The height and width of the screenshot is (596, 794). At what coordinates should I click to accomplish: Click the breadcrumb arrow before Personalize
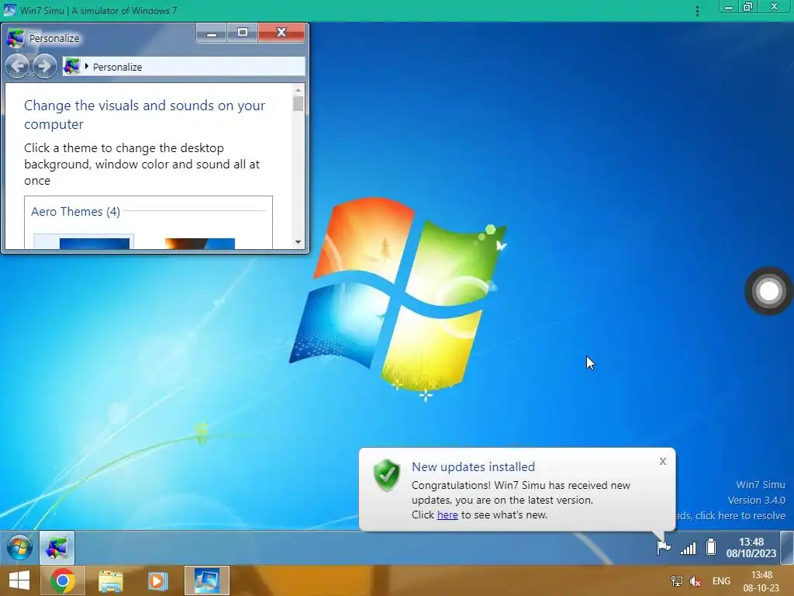tap(87, 67)
